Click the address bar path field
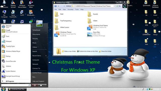 [x=93, y=6]
